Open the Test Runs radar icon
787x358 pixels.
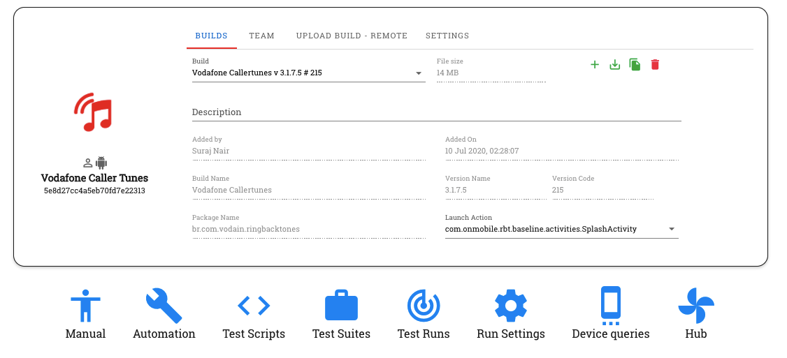(424, 305)
